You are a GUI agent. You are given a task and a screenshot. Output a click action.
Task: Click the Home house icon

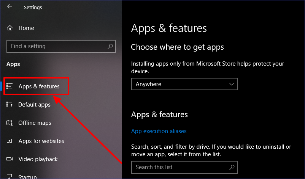click(x=10, y=28)
